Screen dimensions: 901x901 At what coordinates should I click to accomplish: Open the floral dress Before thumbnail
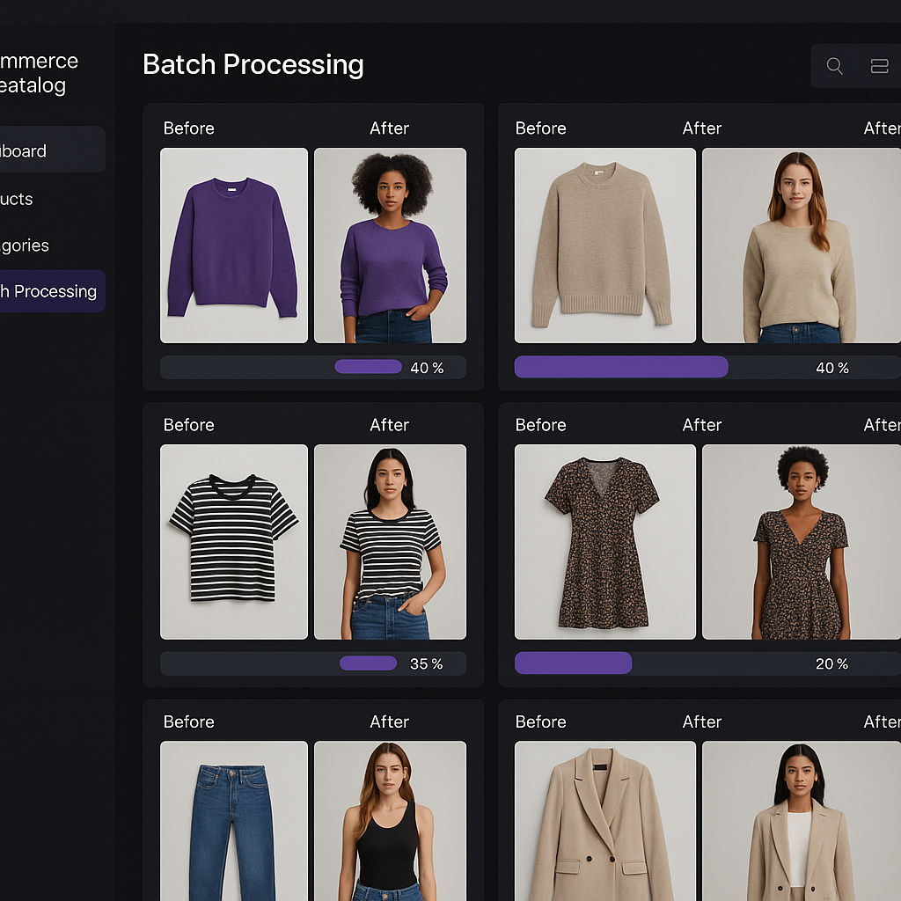(x=604, y=542)
